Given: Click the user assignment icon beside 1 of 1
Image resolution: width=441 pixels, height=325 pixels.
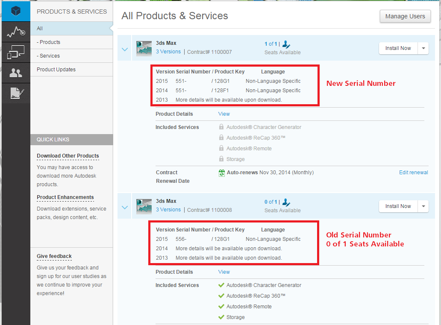Looking at the screenshot, I should point(286,44).
